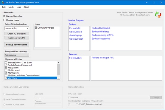
Task: Open the Logs menu
Action: point(18,7)
